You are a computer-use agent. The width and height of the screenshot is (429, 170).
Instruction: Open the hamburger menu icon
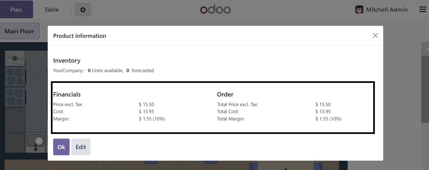(422, 10)
